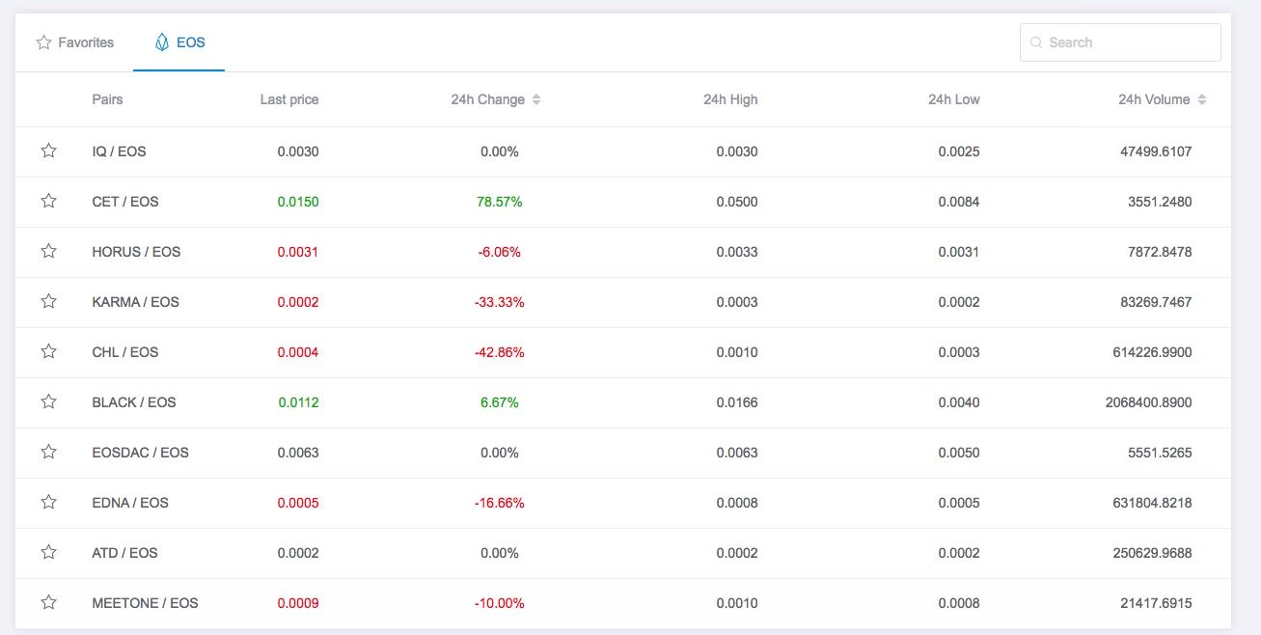Viewport: 1261px width, 635px height.
Task: Star the KARMA / EOS pair
Action: [48, 302]
